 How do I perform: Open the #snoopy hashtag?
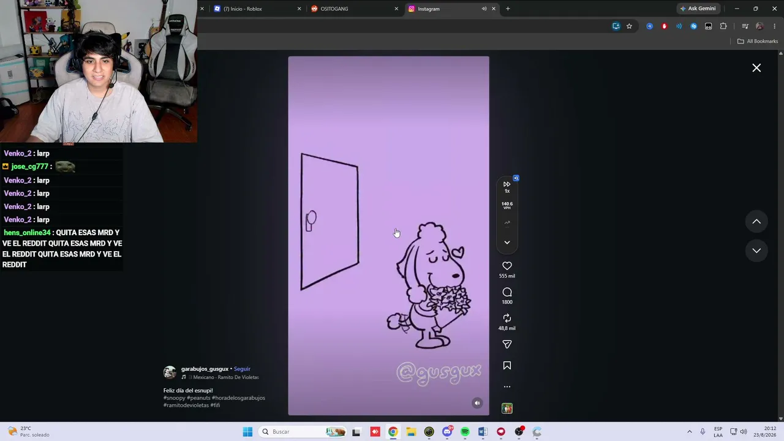click(x=174, y=398)
